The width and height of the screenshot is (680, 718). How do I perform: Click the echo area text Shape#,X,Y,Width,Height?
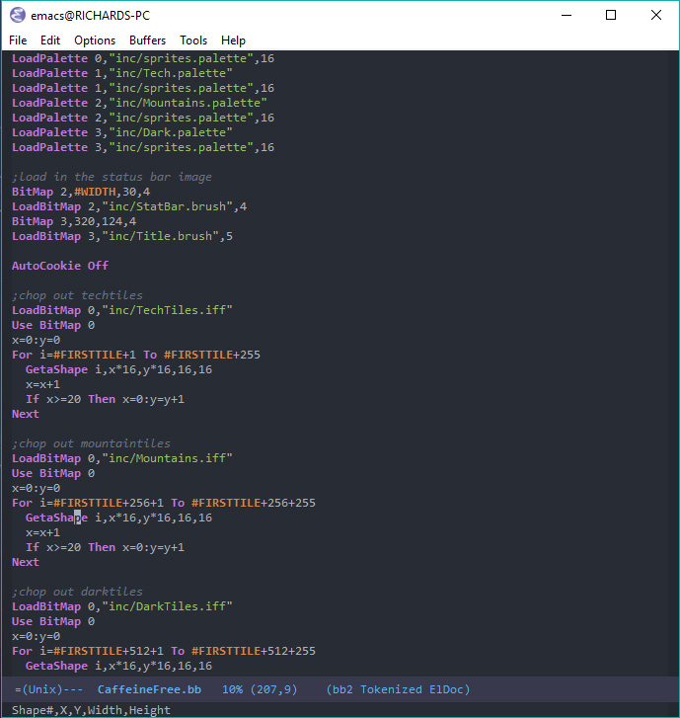(x=91, y=710)
